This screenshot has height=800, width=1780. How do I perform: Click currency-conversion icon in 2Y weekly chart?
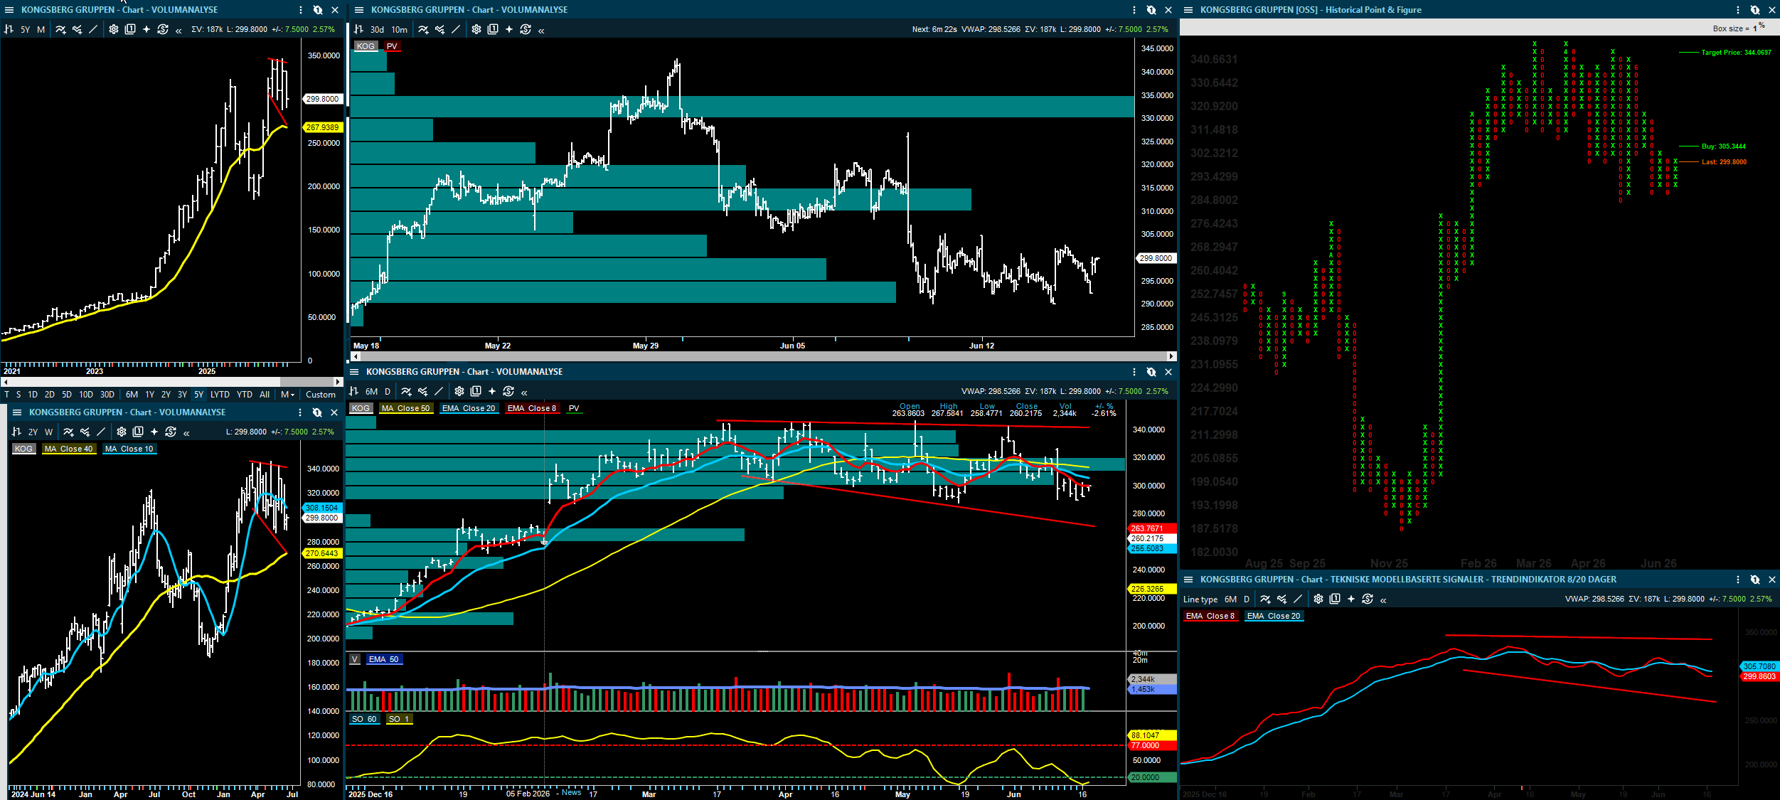tap(171, 432)
